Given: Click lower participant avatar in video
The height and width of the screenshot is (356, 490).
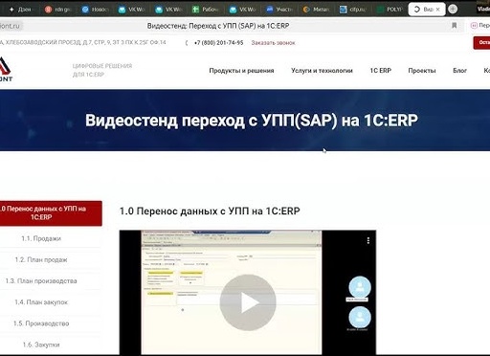Looking at the screenshot, I should (360, 317).
